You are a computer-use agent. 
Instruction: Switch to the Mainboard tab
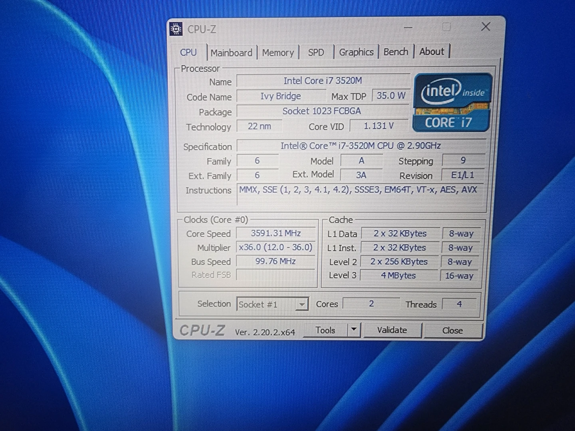[231, 53]
